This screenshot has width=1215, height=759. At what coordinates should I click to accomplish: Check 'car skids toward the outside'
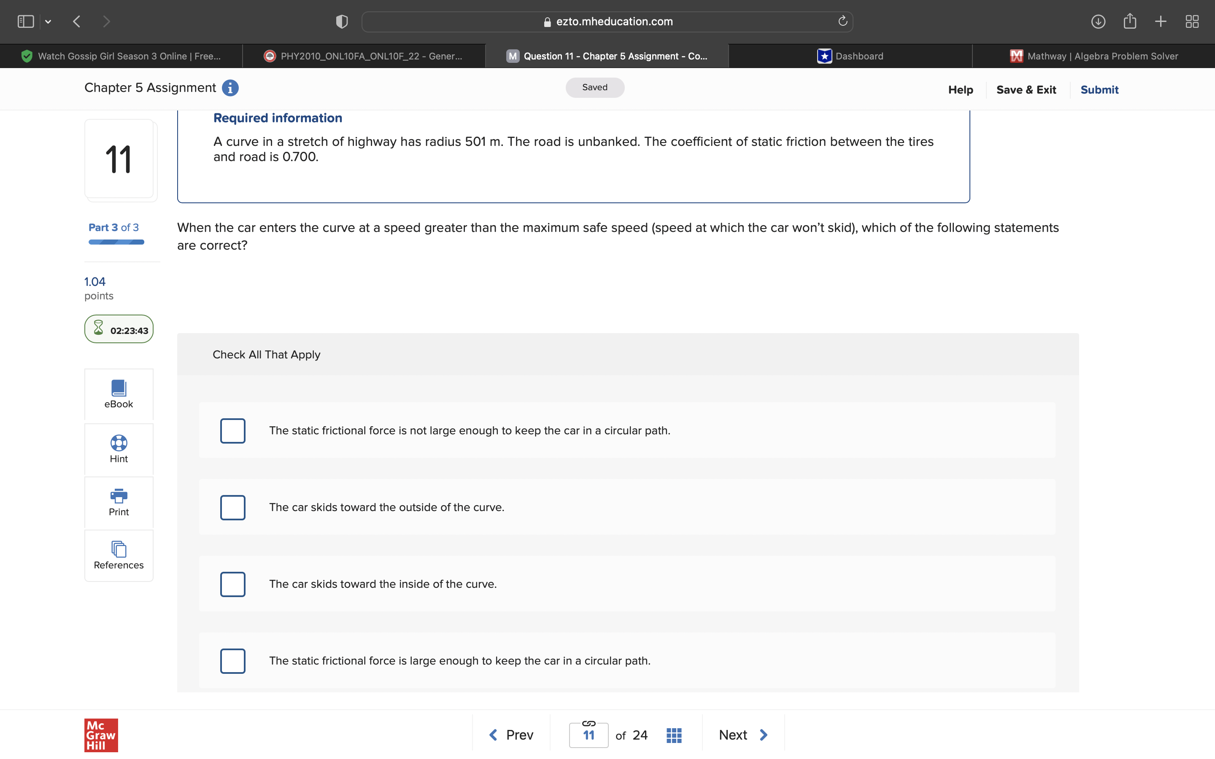coord(232,508)
